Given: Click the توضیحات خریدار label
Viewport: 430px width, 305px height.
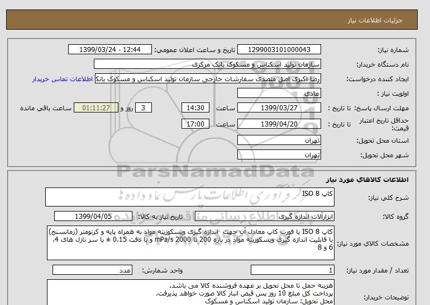Looking at the screenshot, I should [x=386, y=298].
